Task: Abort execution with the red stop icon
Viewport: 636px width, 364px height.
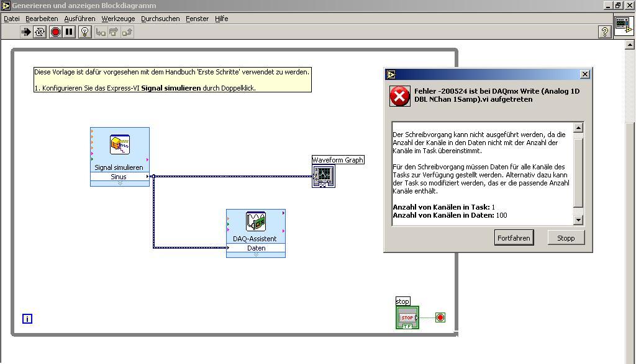Action: (55, 32)
